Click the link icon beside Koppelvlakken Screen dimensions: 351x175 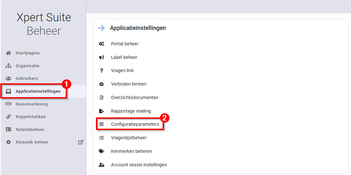click(9, 117)
